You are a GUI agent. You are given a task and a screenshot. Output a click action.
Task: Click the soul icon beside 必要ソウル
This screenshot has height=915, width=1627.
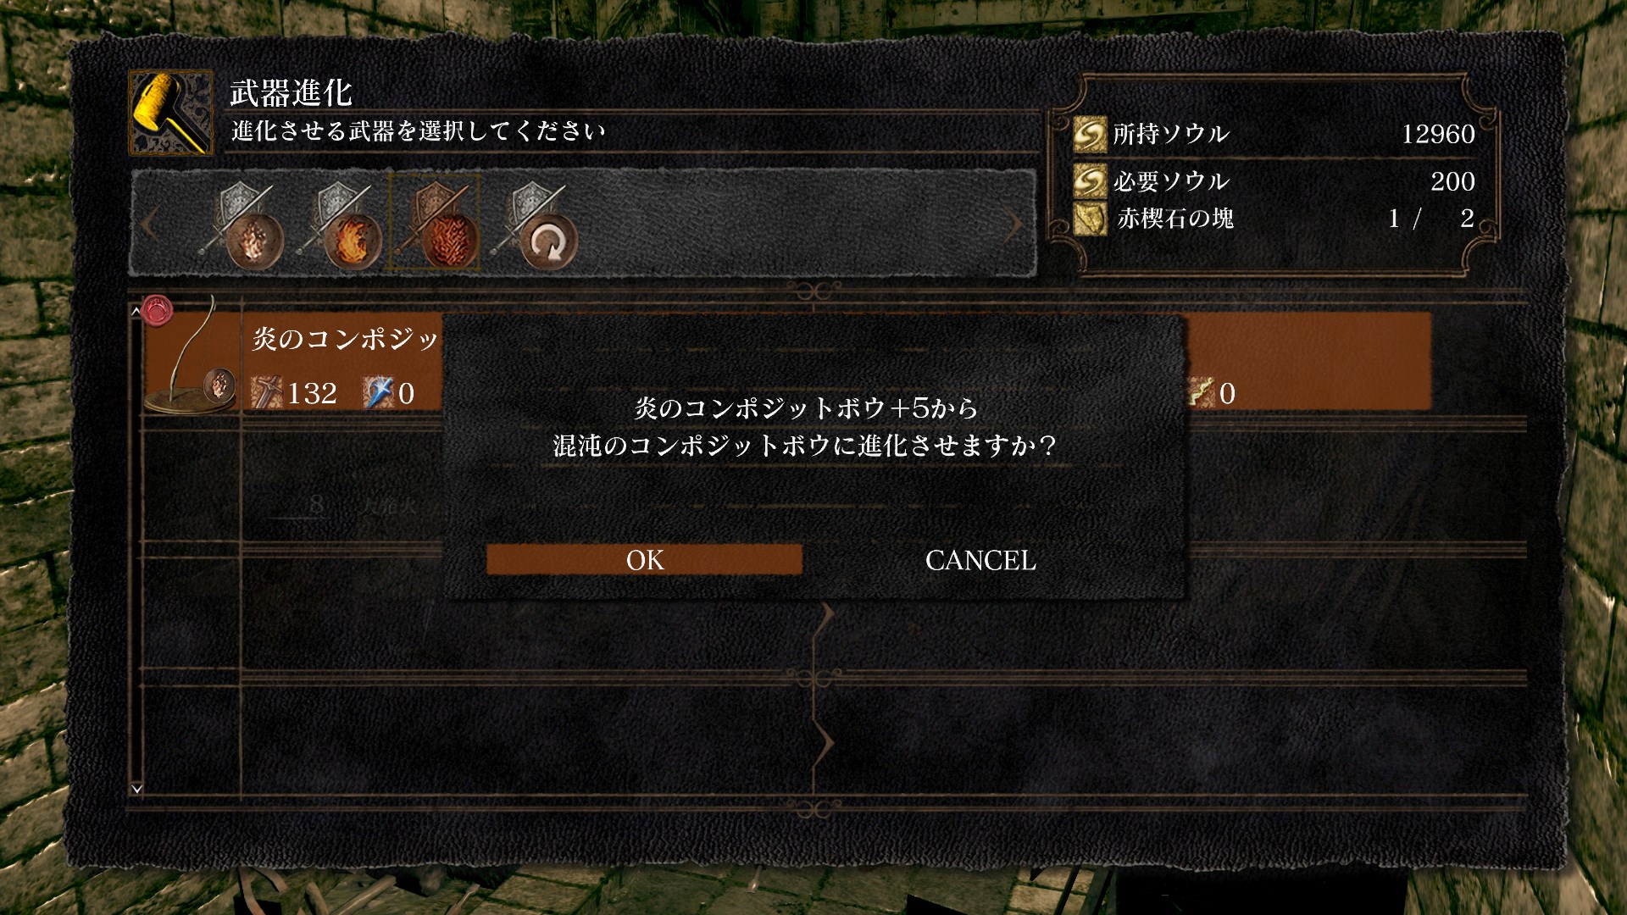[1090, 180]
